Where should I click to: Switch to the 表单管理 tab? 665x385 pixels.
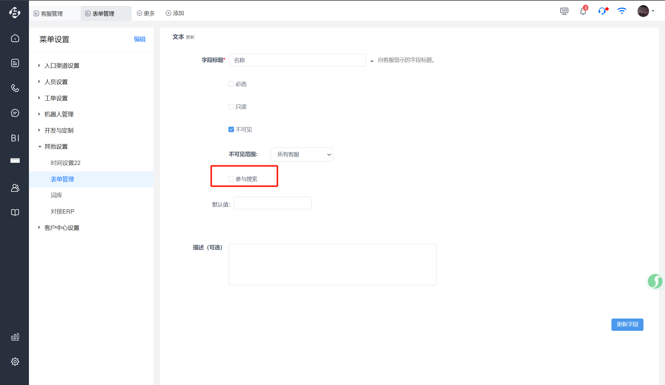[106, 14]
